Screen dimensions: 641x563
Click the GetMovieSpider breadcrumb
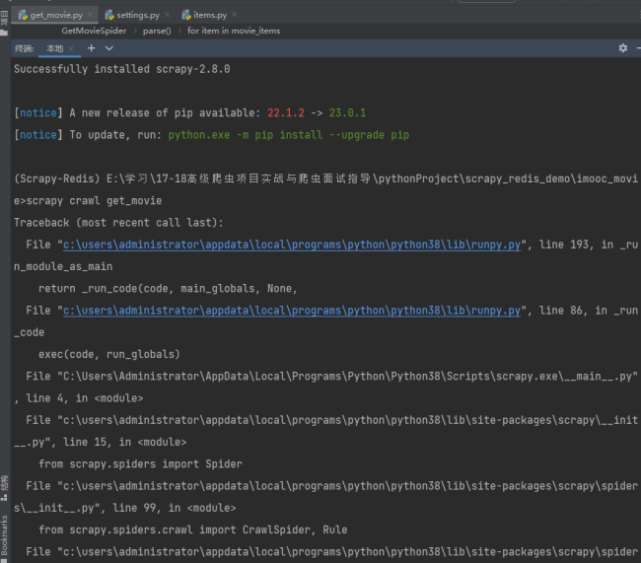(94, 31)
